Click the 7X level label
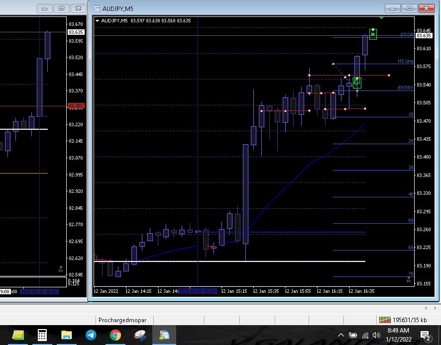Screen dimensions: 441x345 pos(411,274)
